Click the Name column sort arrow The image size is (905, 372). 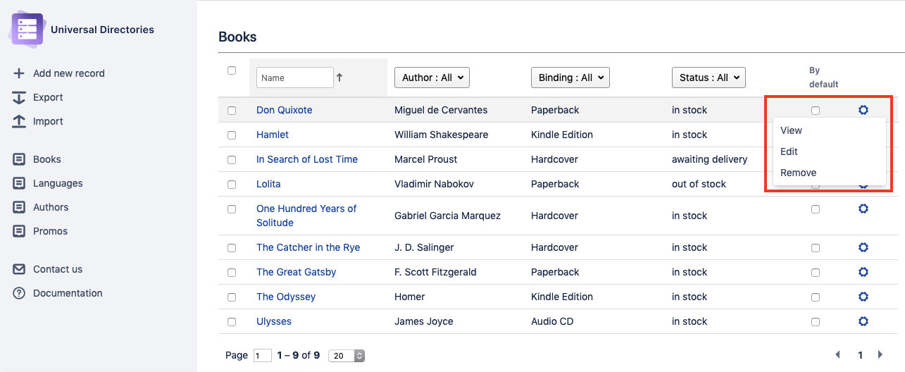click(x=339, y=77)
